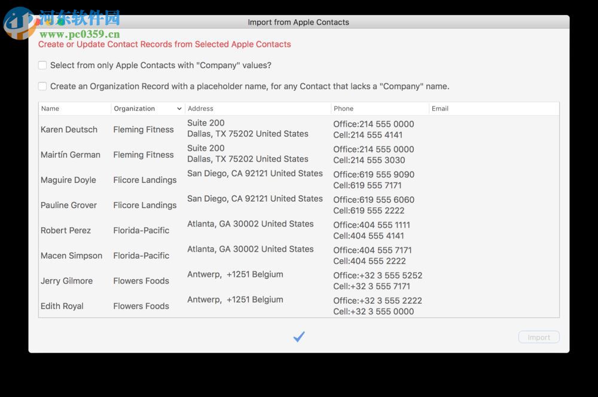
Task: Click Maguire Doyle's row
Action: [68, 180]
